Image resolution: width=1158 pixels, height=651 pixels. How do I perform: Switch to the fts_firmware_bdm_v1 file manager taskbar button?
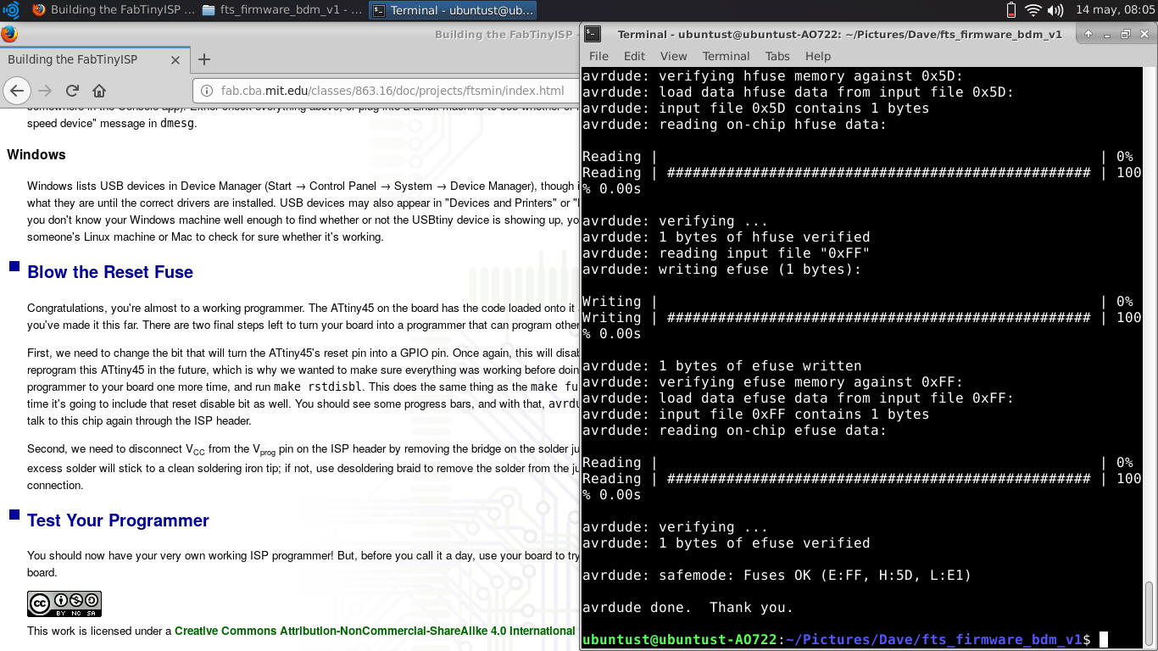click(283, 10)
